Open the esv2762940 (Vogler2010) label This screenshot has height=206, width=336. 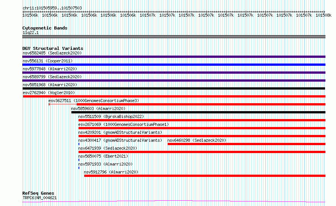point(49,93)
